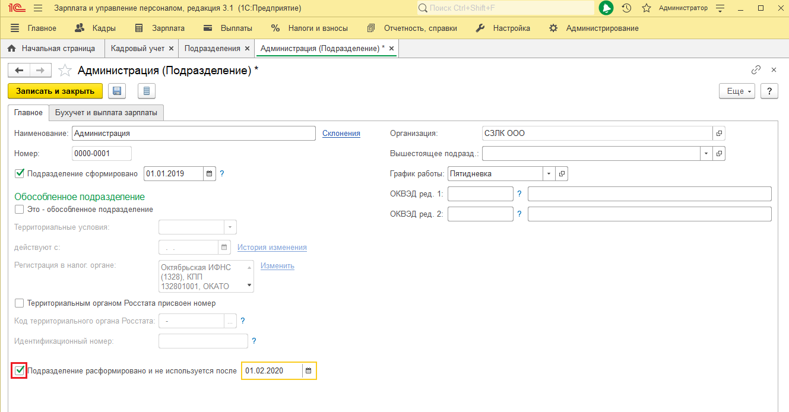Open calendar for formation date 01.01.2019
This screenshot has width=789, height=412.
[209, 174]
